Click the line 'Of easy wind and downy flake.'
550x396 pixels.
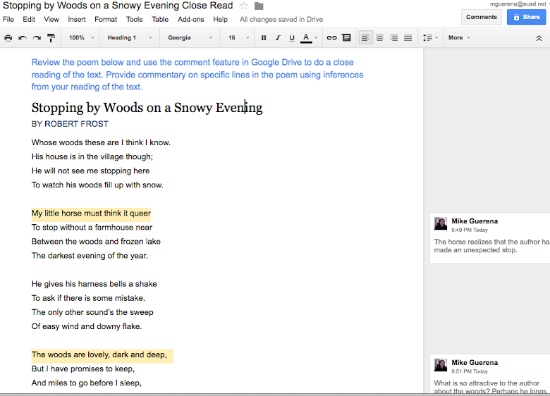87,327
